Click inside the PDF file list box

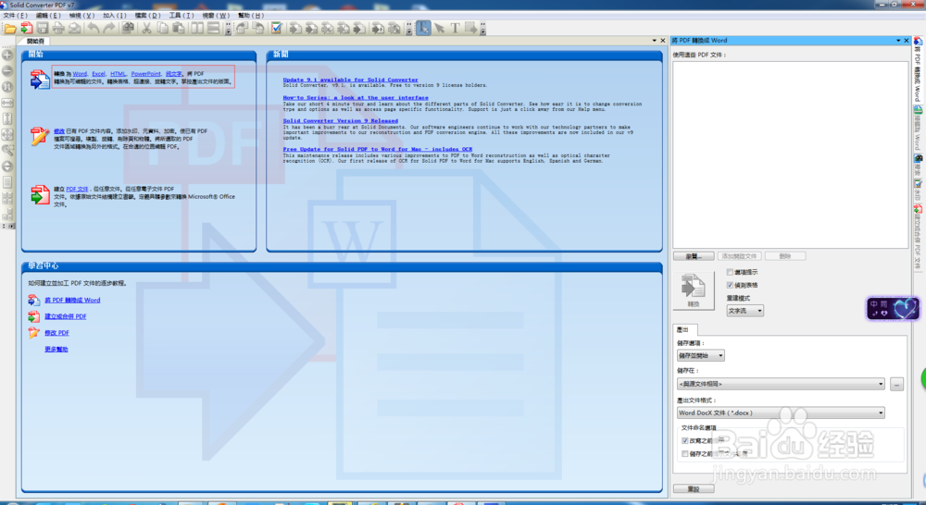790,154
